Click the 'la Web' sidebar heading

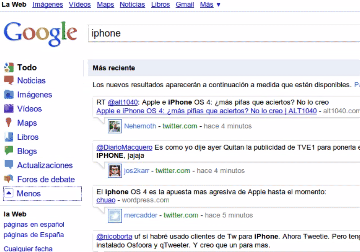[15, 214]
